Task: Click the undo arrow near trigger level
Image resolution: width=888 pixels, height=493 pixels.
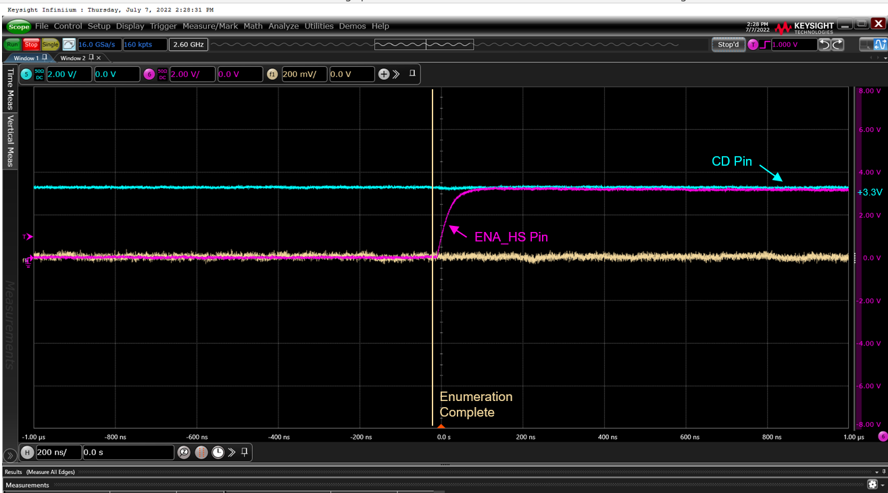Action: [x=824, y=45]
